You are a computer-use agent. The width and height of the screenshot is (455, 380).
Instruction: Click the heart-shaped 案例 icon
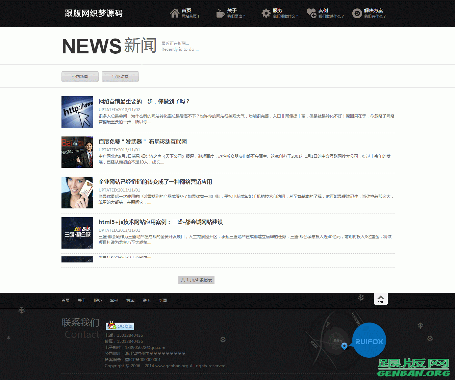click(x=311, y=13)
